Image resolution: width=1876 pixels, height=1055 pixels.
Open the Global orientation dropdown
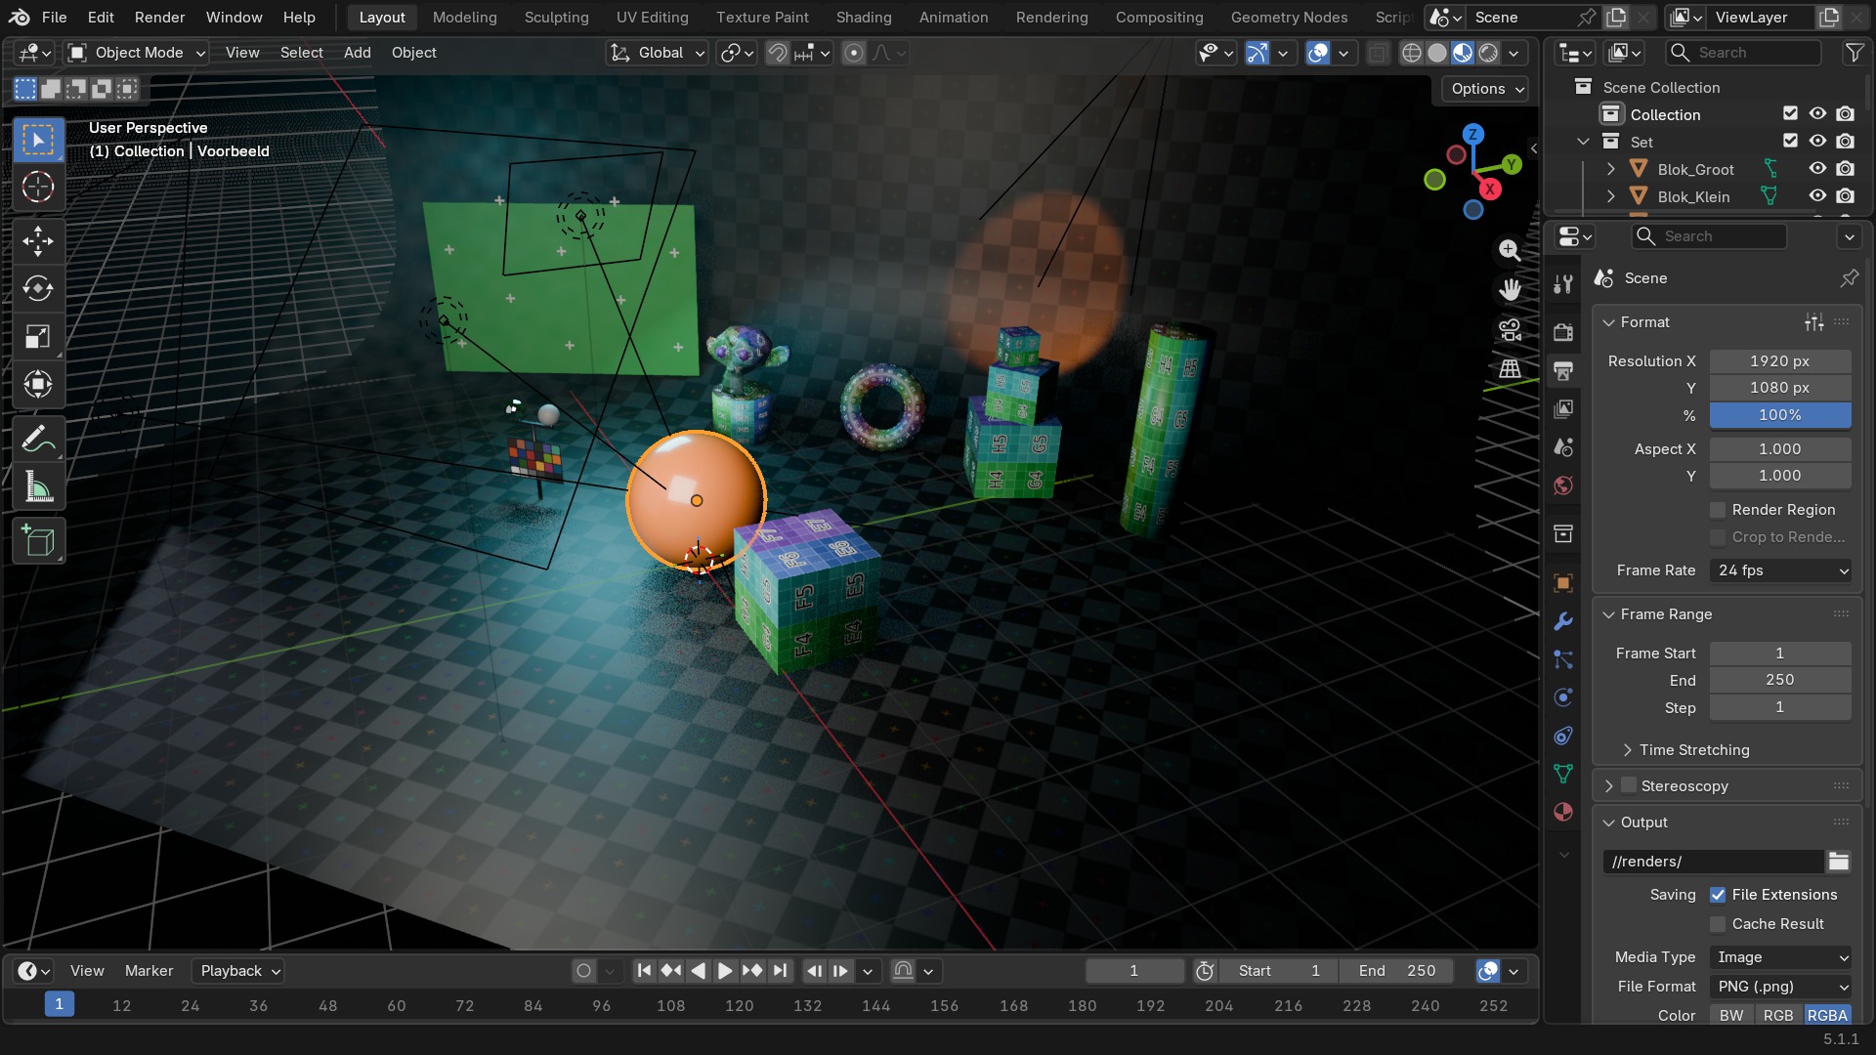(x=657, y=53)
